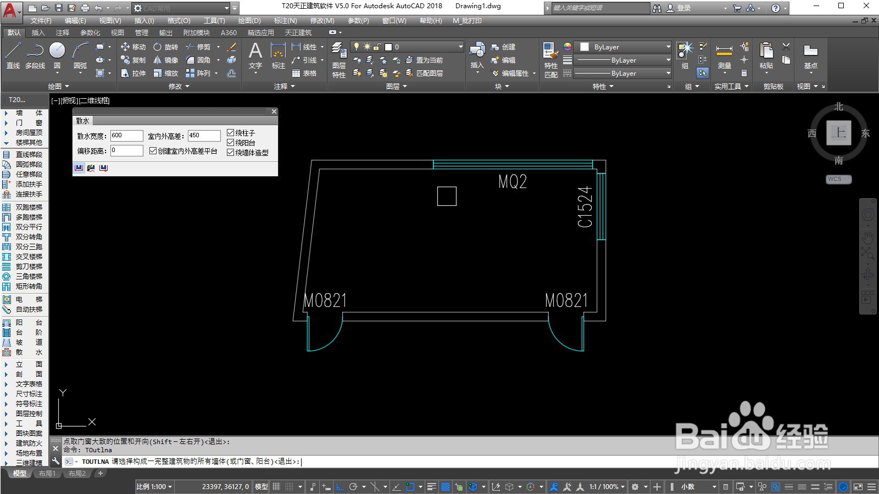Click the Group (组) tool
This screenshot has width=879, height=494.
coord(685,56)
